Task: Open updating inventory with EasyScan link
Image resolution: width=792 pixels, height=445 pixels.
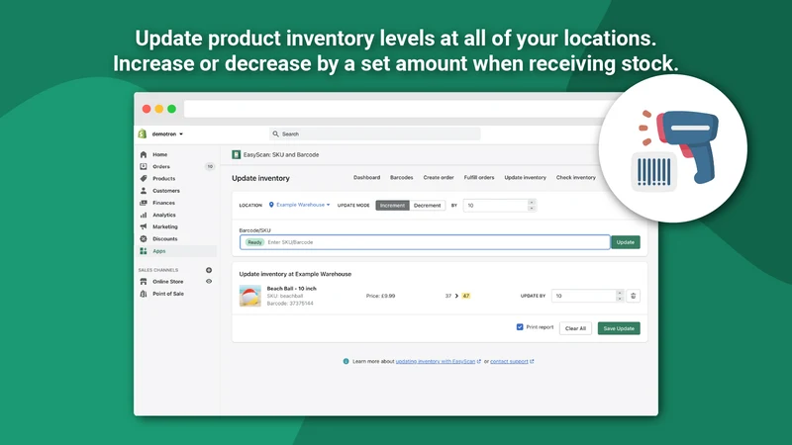Action: (x=436, y=361)
